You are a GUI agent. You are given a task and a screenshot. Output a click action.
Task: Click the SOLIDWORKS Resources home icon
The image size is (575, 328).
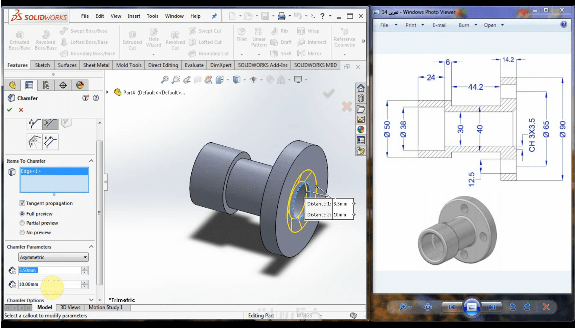[x=361, y=88]
